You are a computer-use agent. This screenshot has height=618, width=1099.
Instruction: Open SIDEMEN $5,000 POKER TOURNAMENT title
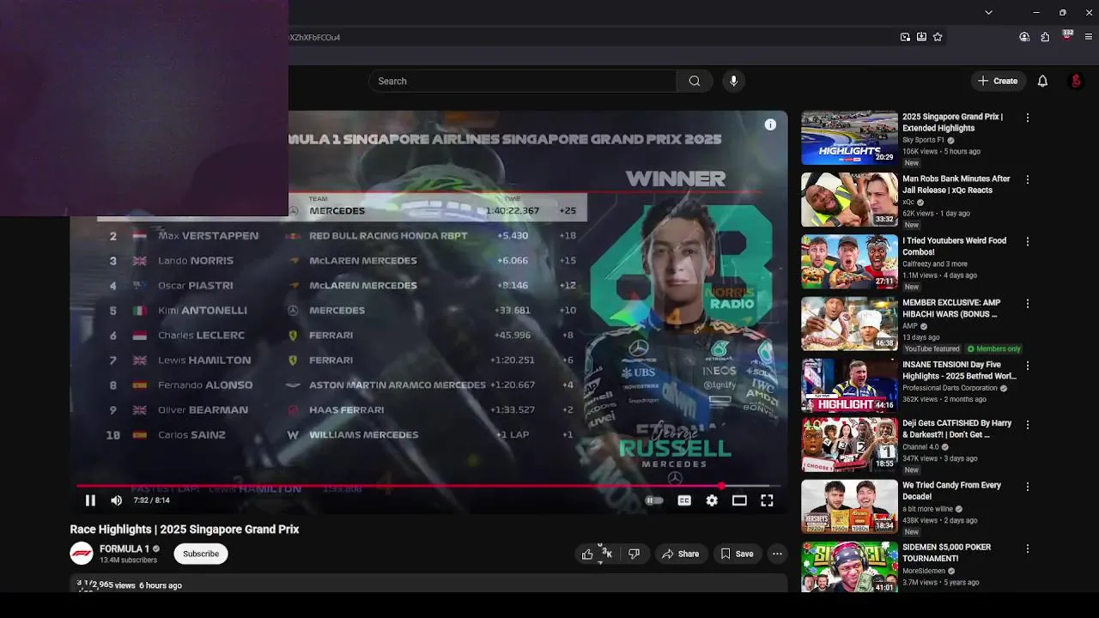pos(946,553)
